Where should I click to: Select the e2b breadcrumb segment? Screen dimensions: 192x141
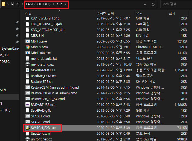click(x=60, y=4)
